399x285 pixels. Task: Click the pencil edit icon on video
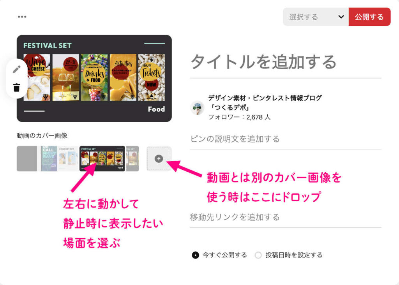coord(17,69)
